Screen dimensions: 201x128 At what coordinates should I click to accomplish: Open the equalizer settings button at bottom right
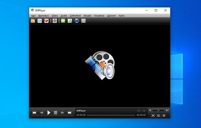(164, 115)
